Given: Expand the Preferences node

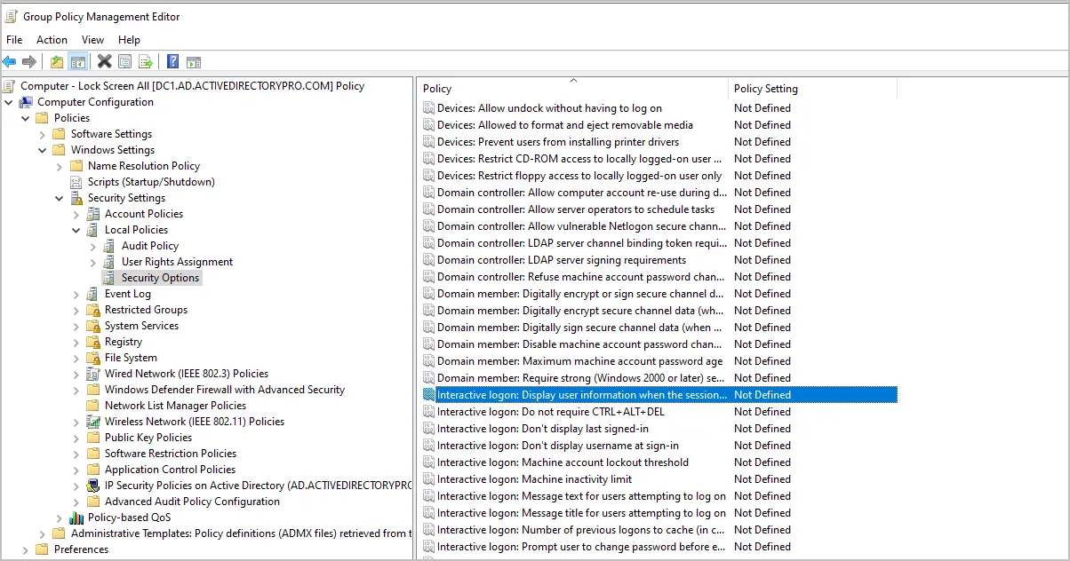Looking at the screenshot, I should click(26, 549).
